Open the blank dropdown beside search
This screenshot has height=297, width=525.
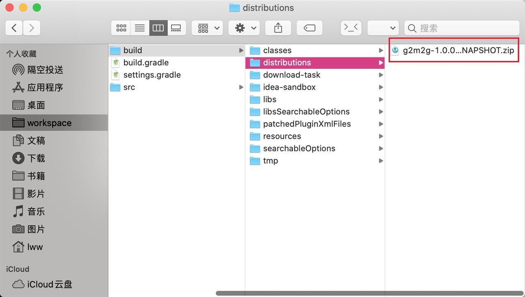point(383,28)
